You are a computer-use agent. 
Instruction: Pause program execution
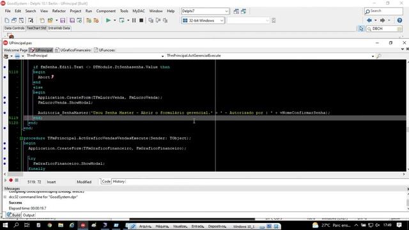point(134,20)
